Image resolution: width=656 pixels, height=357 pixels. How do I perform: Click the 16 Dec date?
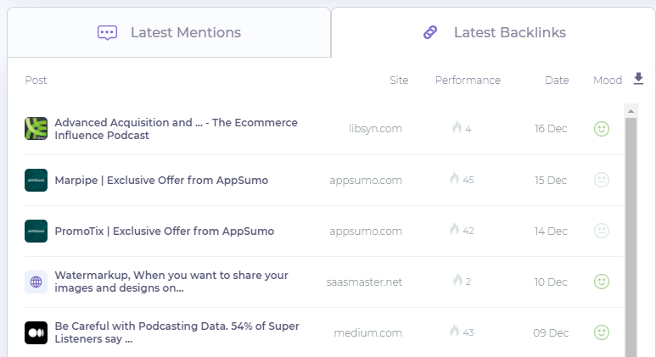pos(551,129)
